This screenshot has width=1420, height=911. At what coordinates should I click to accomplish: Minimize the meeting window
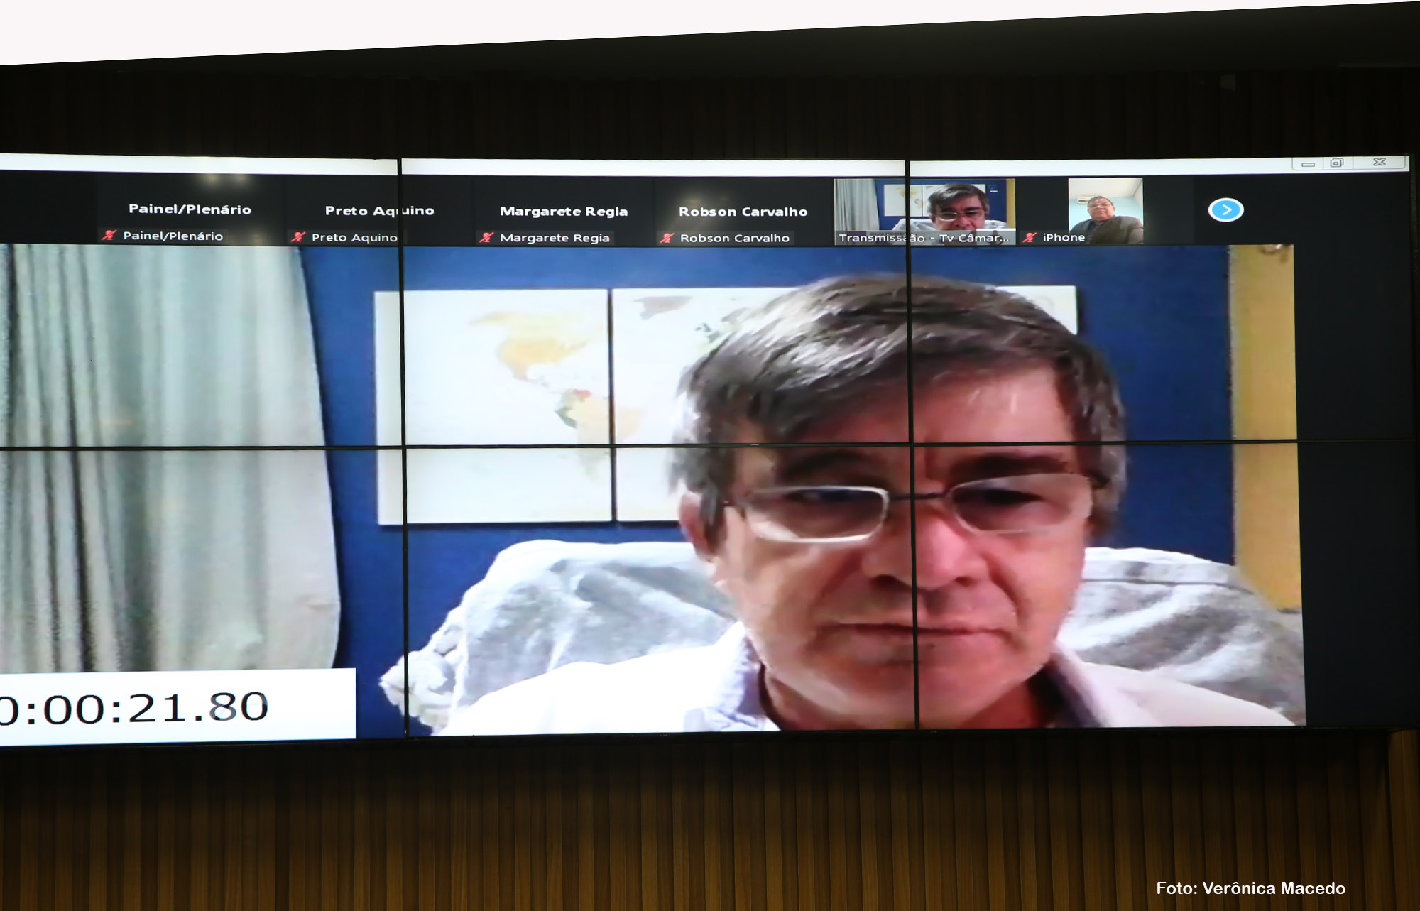pos(1308,164)
